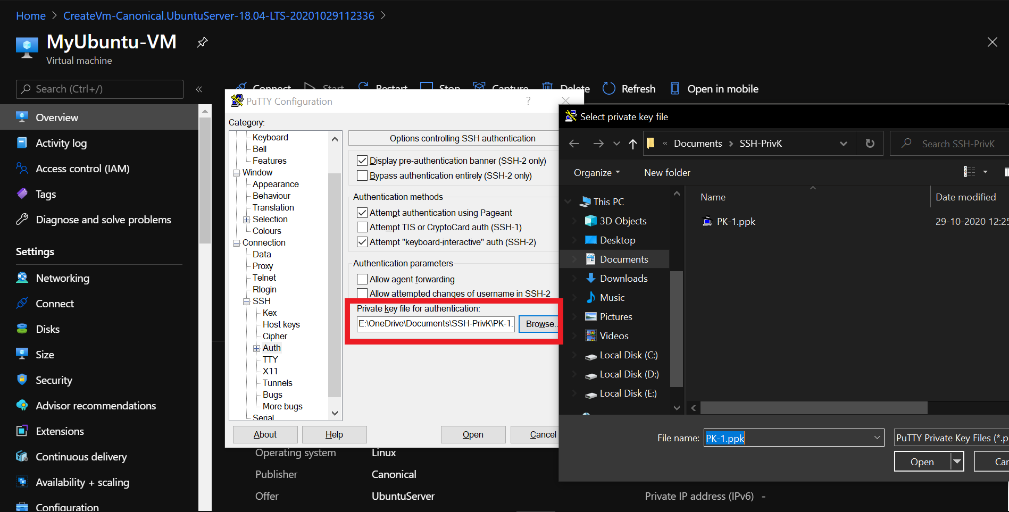The width and height of the screenshot is (1009, 512).
Task: Enable Bypass authentication entirely checkbox
Action: (362, 175)
